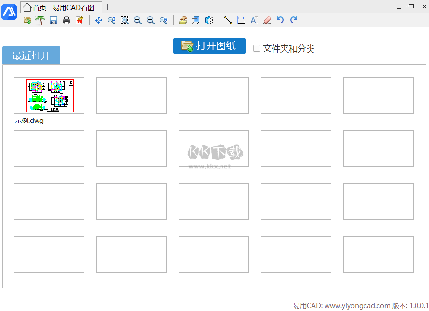Click the printer icon

click(66, 20)
